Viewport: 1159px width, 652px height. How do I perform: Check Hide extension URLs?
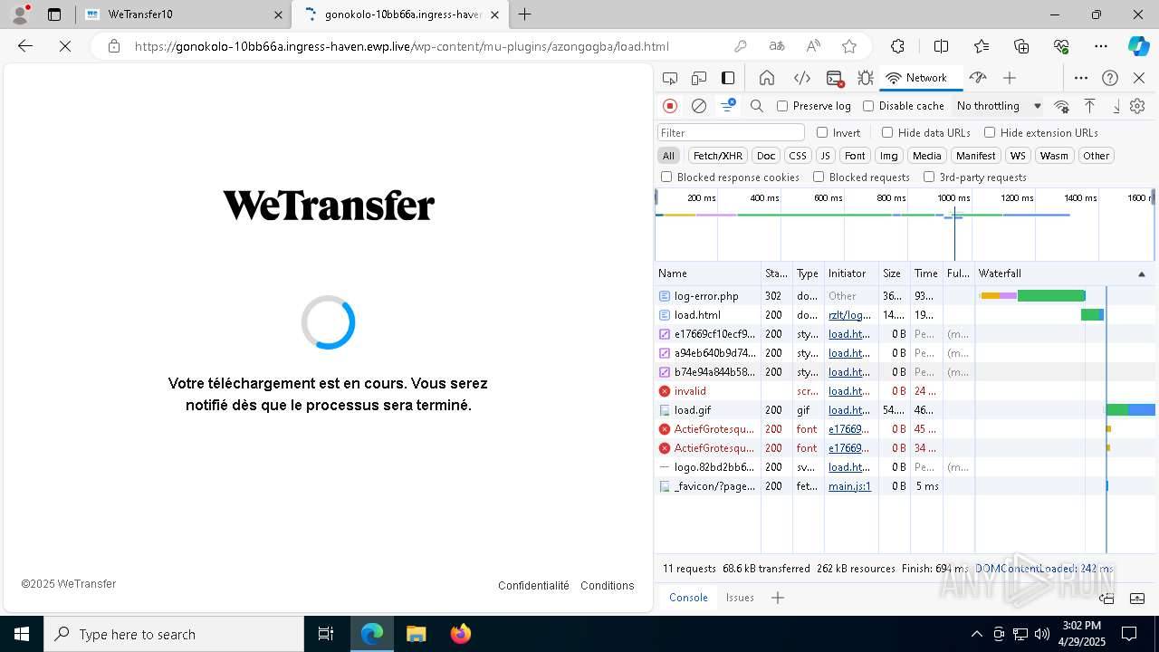[x=990, y=132]
